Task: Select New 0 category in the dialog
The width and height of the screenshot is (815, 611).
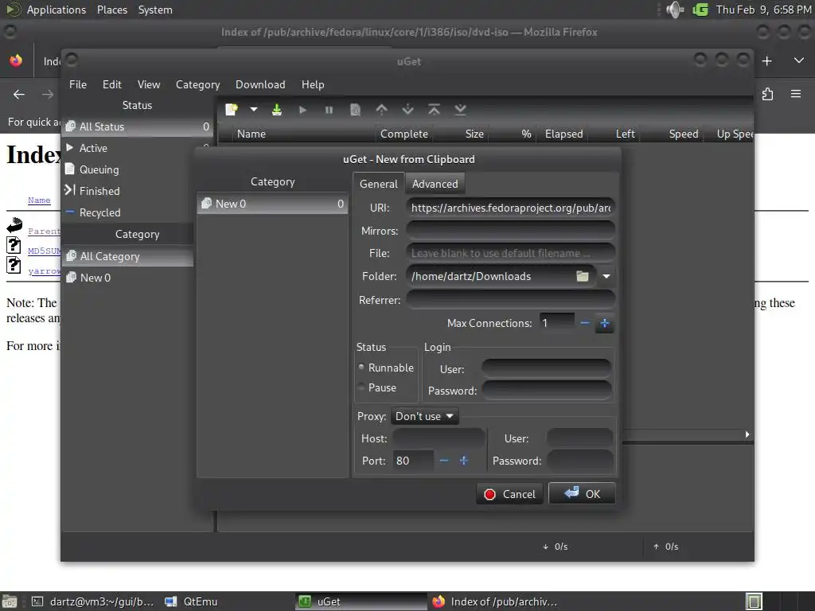Action: tap(272, 204)
